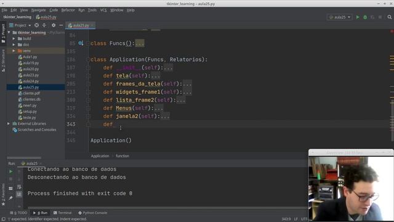Open the TODO tool window

tap(19, 213)
